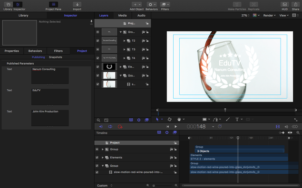Viewport: 302px width, 188px height.
Task: Click the search icon below Layers list
Action: pyautogui.click(x=98, y=120)
